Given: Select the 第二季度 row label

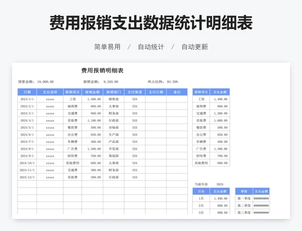Looking at the screenshot, I should point(244,206).
